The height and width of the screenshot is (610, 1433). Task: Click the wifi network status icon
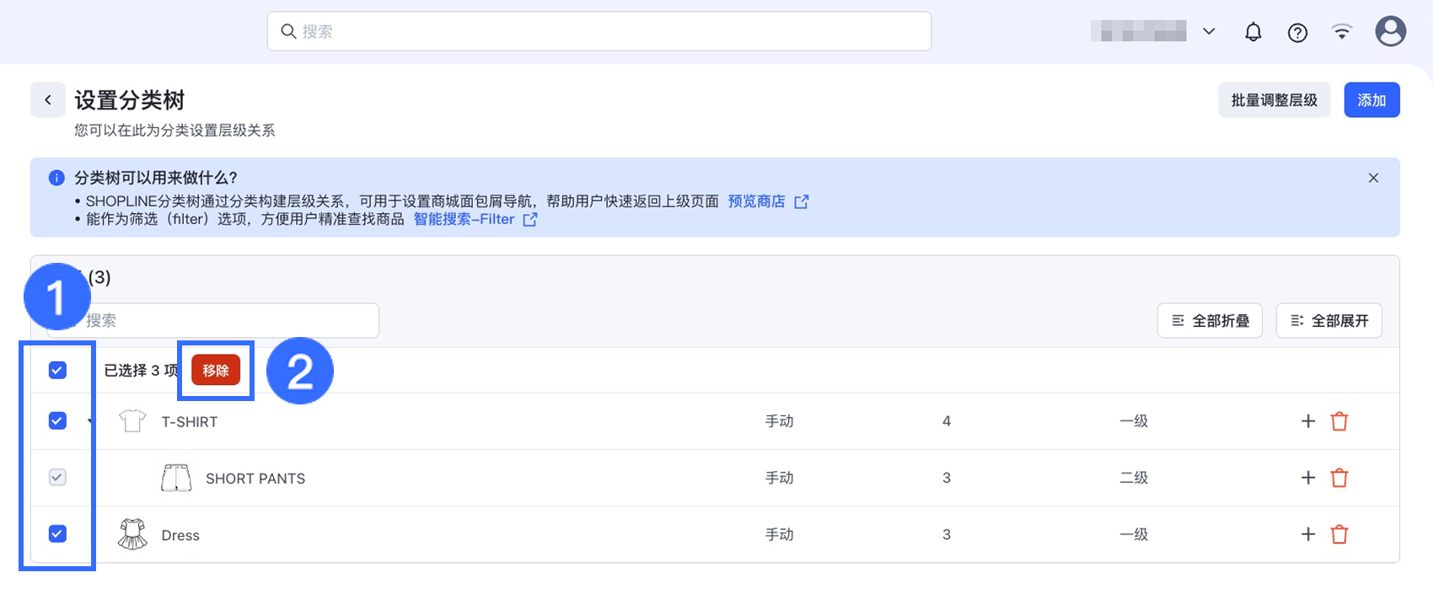[1342, 32]
